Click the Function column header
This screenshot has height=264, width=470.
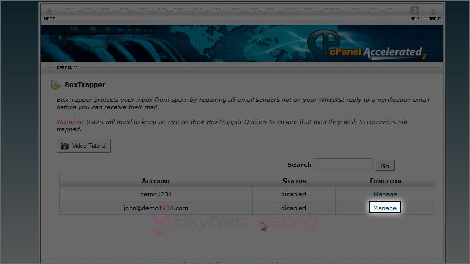click(x=385, y=181)
